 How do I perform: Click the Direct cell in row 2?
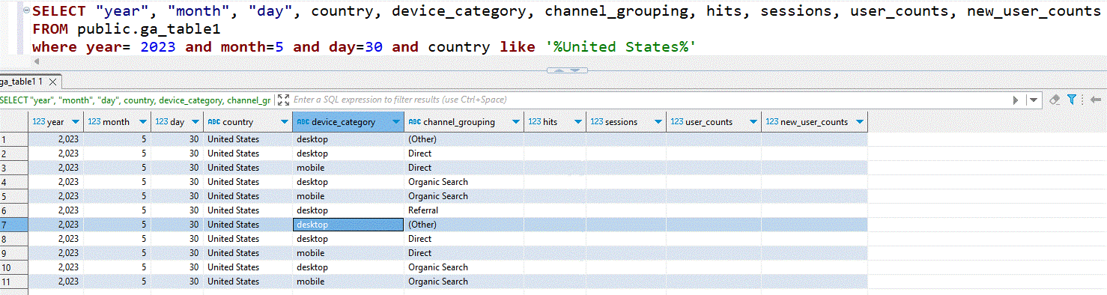tap(464, 153)
